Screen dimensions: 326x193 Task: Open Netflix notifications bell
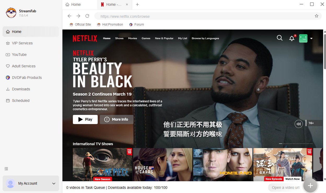[x=292, y=38]
